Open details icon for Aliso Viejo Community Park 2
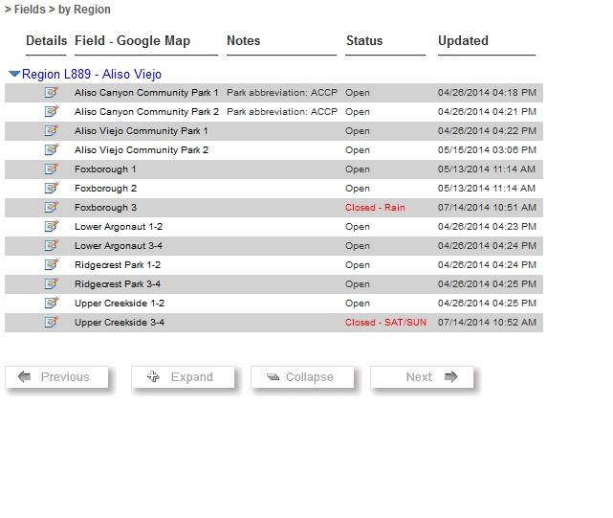The height and width of the screenshot is (518, 613). (x=52, y=150)
